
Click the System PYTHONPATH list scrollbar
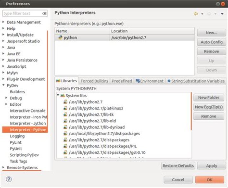191,111
